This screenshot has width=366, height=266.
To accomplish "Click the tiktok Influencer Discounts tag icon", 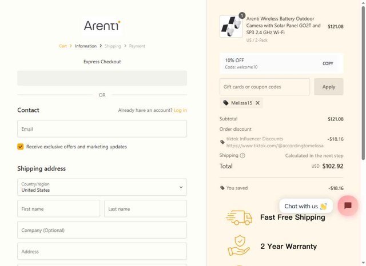I will coord(222,142).
